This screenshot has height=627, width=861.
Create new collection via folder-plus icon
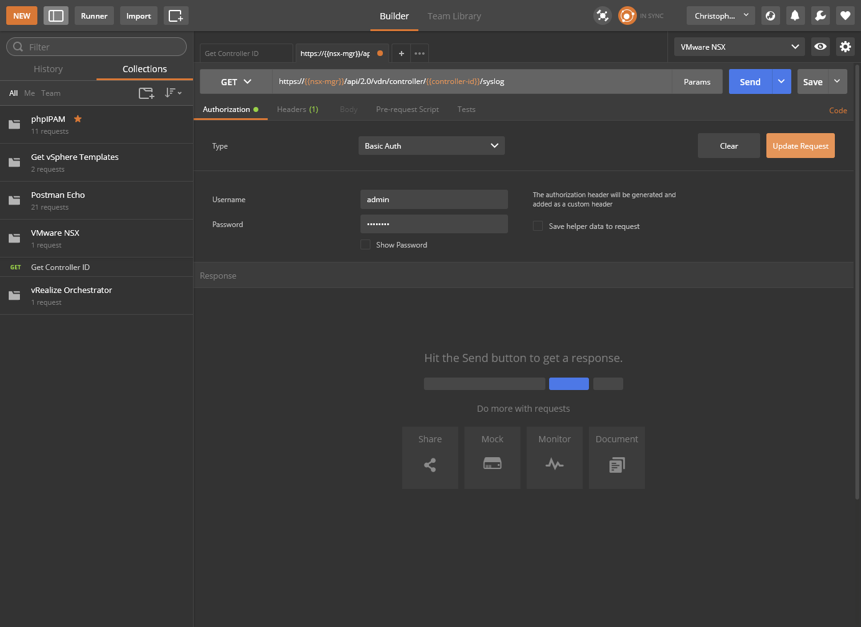146,93
